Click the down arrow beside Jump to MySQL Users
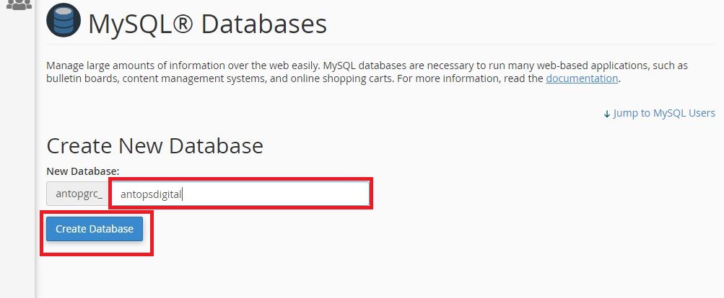The height and width of the screenshot is (298, 724). click(x=607, y=114)
